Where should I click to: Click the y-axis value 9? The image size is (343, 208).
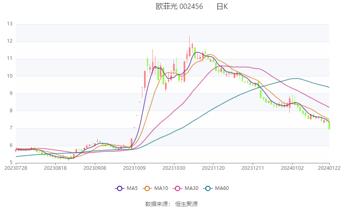11,93
